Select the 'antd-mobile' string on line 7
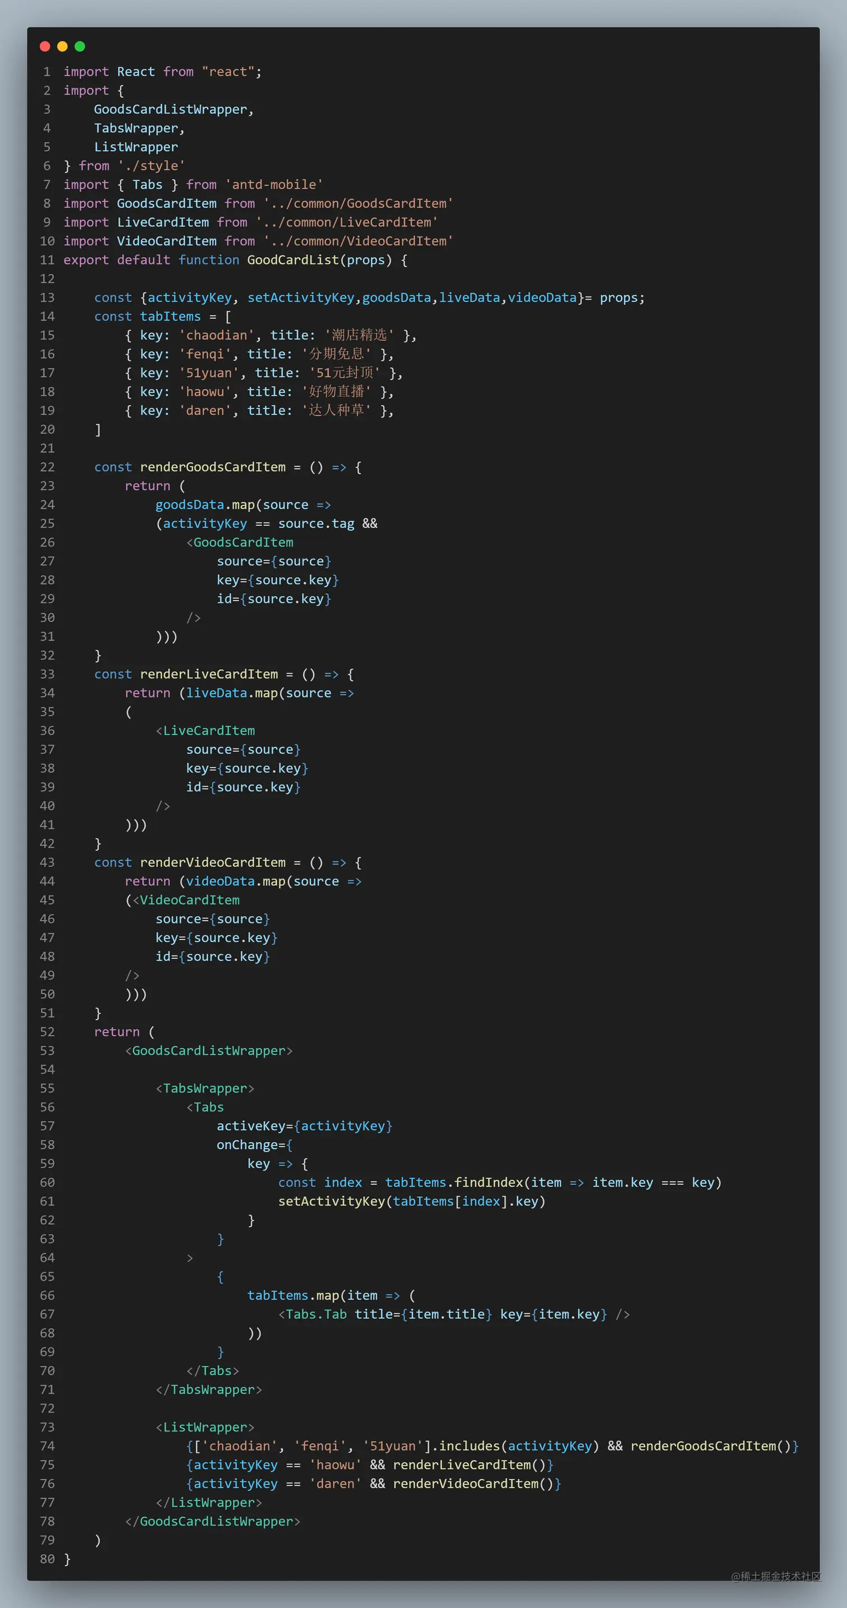The height and width of the screenshot is (1608, 847). (274, 184)
